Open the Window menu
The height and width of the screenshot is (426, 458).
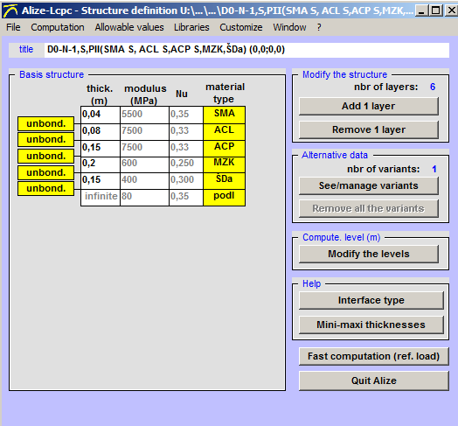pyautogui.click(x=289, y=27)
